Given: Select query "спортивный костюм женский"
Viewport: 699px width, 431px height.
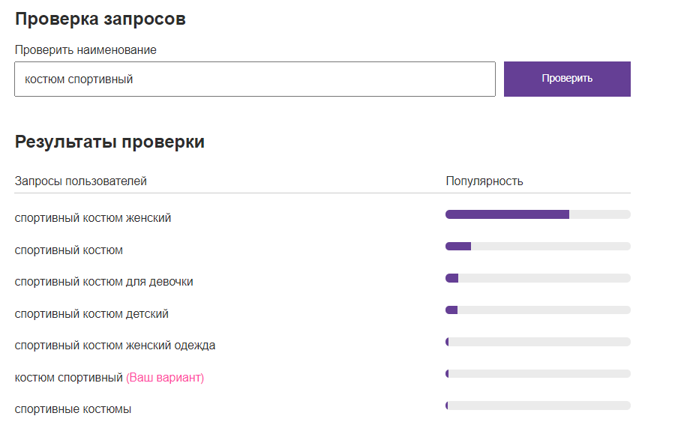Looking at the screenshot, I should tap(93, 218).
